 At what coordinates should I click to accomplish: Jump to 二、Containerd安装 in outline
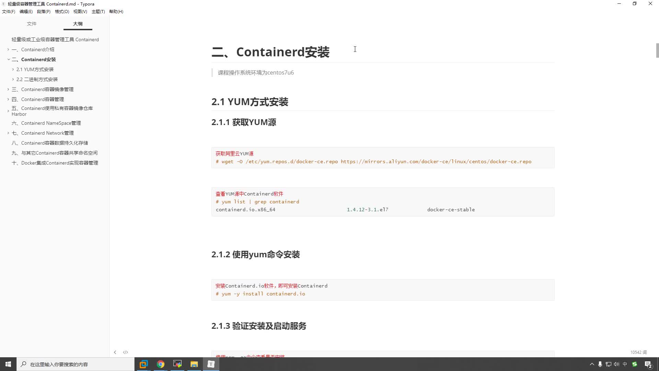pyautogui.click(x=34, y=59)
